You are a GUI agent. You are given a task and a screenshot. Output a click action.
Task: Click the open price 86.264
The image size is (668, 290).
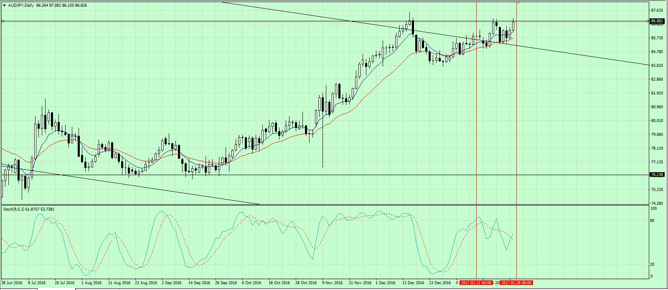tap(42, 5)
